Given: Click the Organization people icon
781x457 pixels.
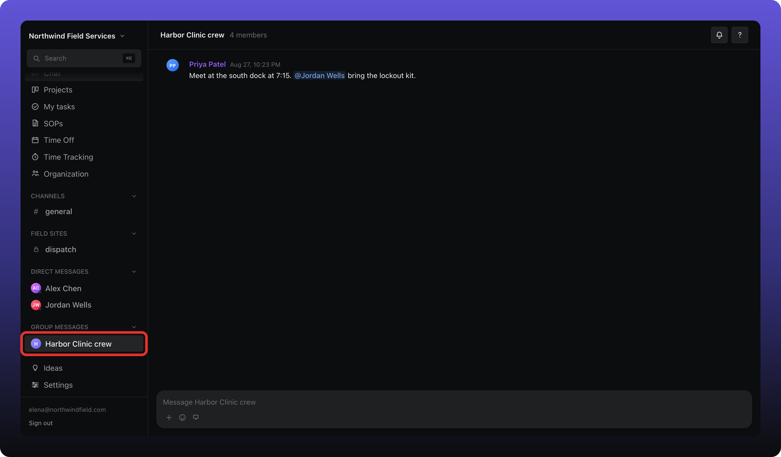Looking at the screenshot, I should pyautogui.click(x=35, y=174).
